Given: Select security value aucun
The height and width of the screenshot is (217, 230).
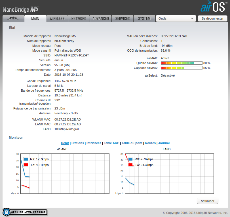Looking at the screenshot, I should [59, 60].
